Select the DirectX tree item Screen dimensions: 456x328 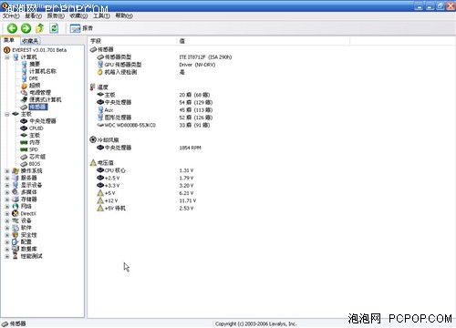click(28, 213)
